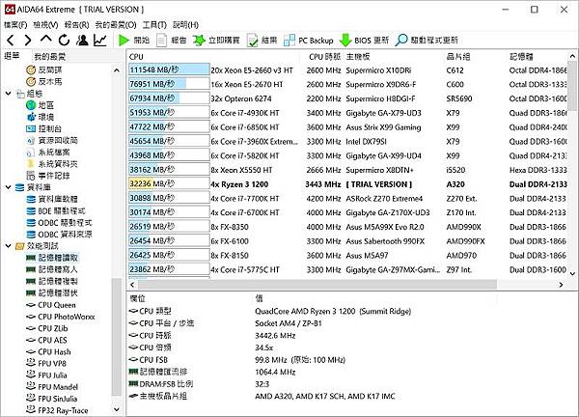Open the 說明(H) menu
This screenshot has height=417, width=579.
pyautogui.click(x=185, y=25)
